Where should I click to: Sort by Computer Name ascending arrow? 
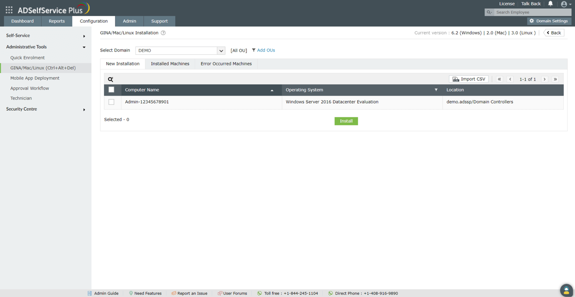point(272,90)
